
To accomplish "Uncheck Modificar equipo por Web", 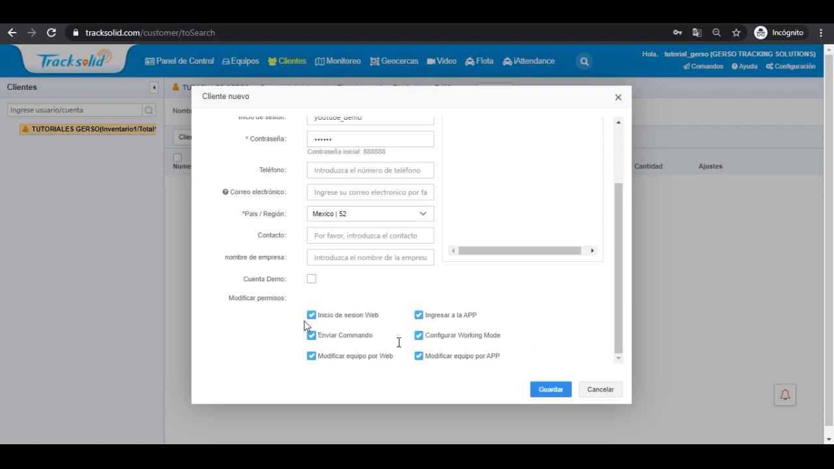I will tap(311, 356).
